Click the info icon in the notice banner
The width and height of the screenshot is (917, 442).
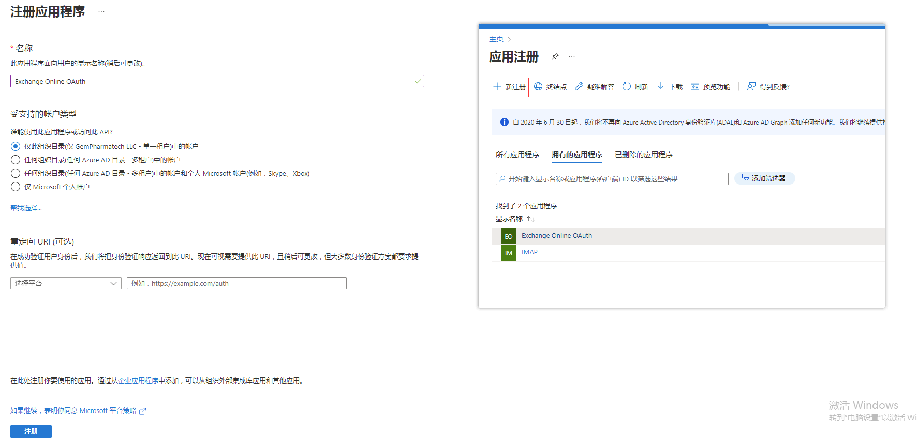(505, 122)
